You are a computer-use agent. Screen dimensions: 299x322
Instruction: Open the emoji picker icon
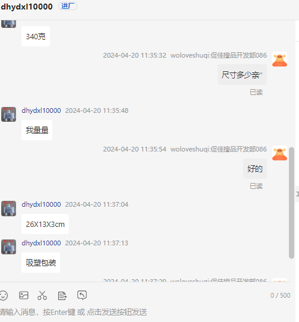(x=4, y=296)
